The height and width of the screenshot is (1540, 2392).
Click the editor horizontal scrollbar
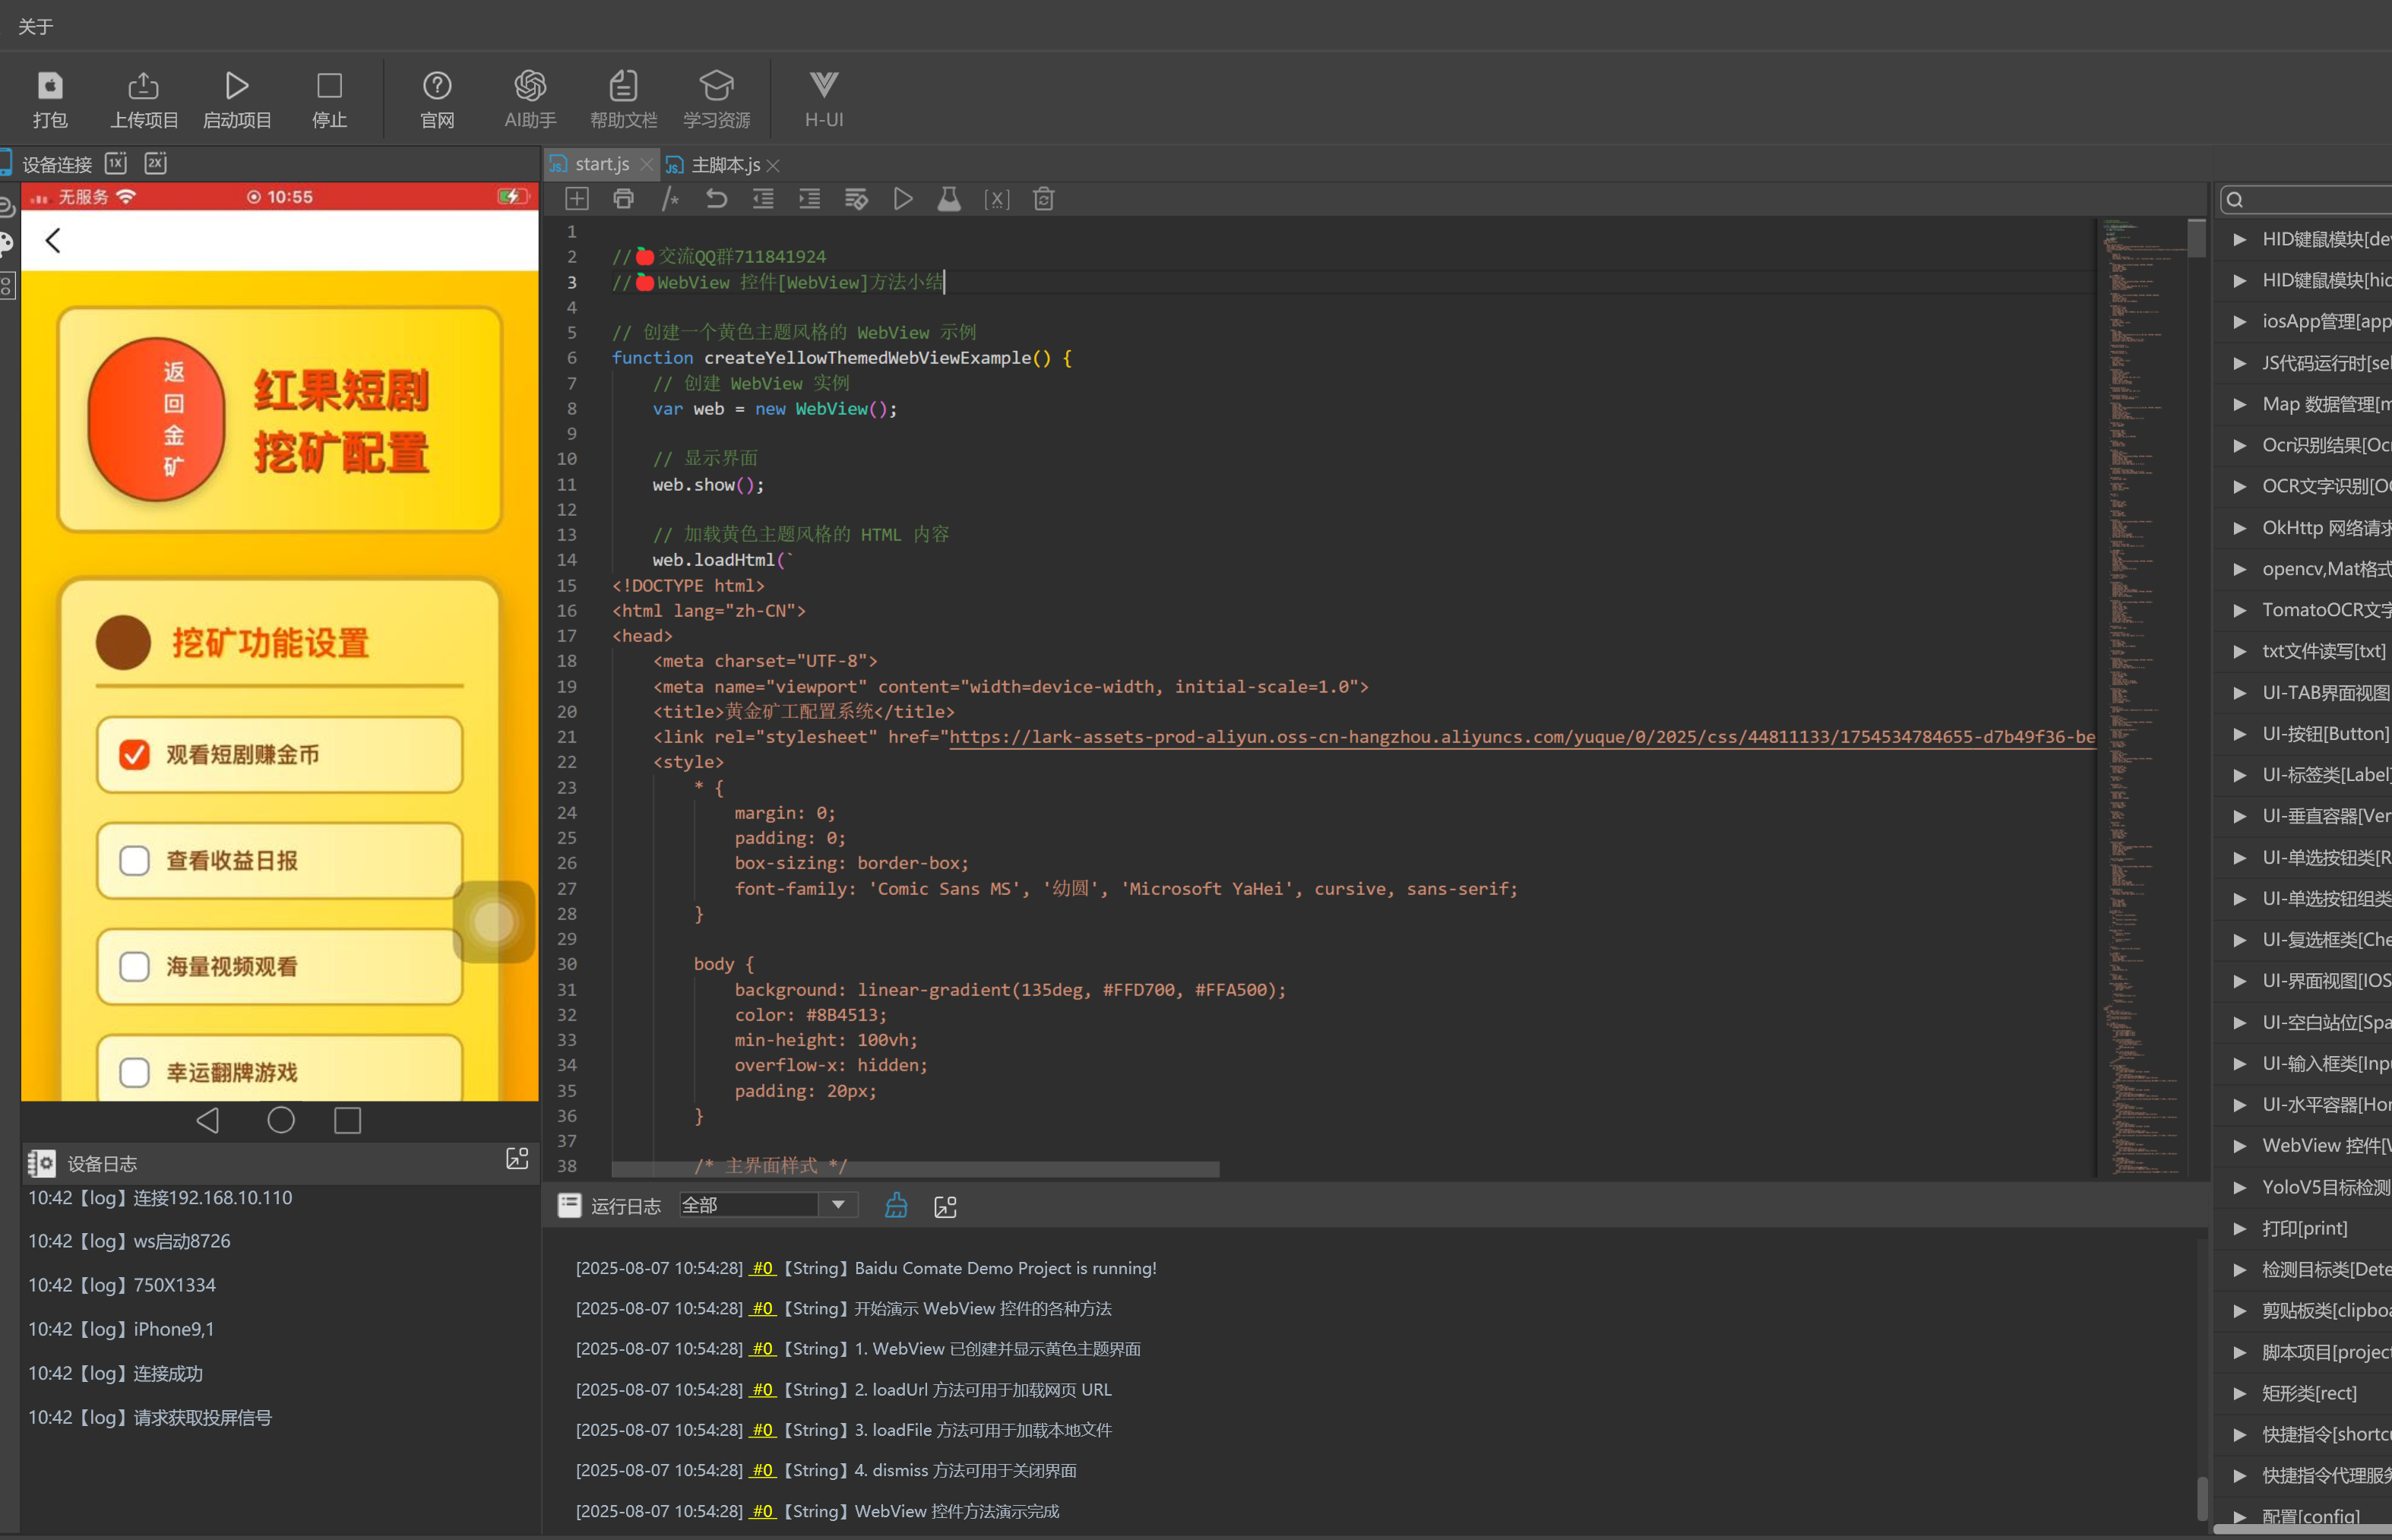(x=915, y=1169)
